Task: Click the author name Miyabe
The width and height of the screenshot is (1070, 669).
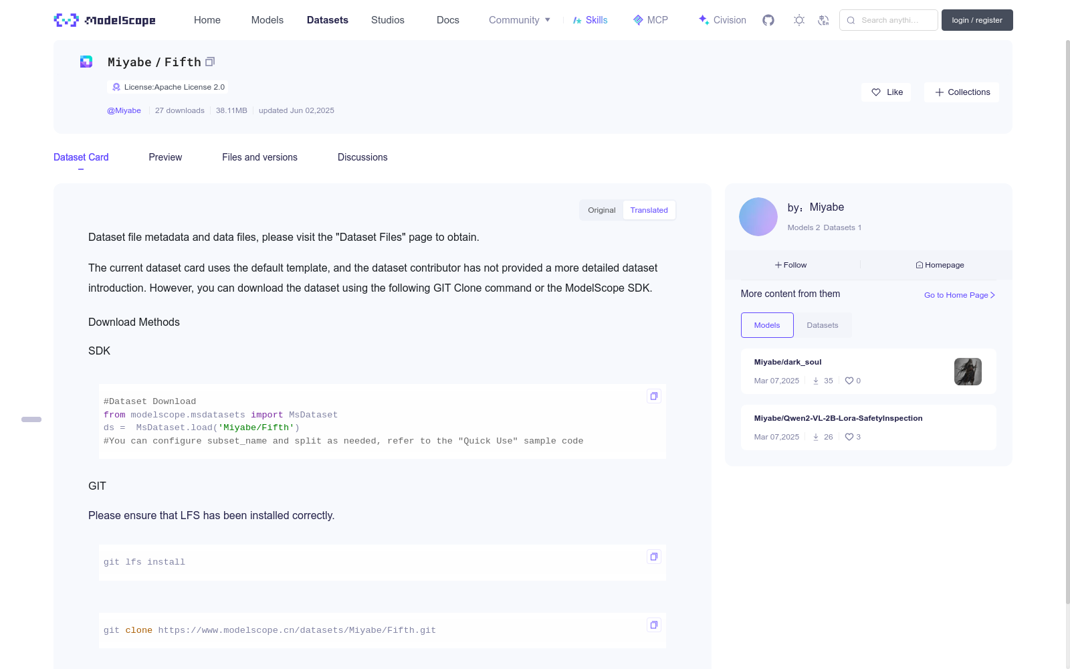Action: coord(827,207)
